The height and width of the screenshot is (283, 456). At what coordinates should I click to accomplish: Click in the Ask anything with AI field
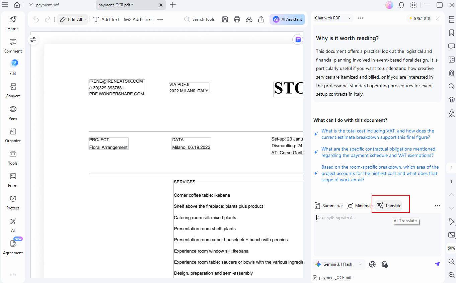(377, 234)
